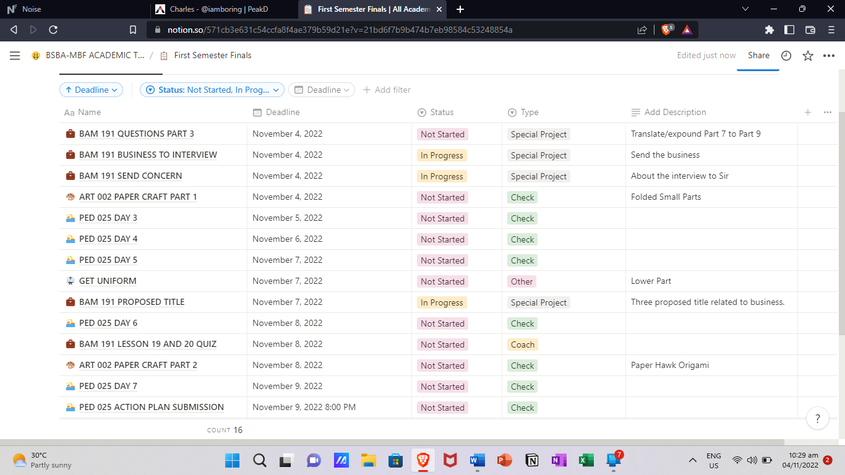The image size is (845, 475).
Task: Toggle the browser sidebar panel icon
Action: [789, 30]
